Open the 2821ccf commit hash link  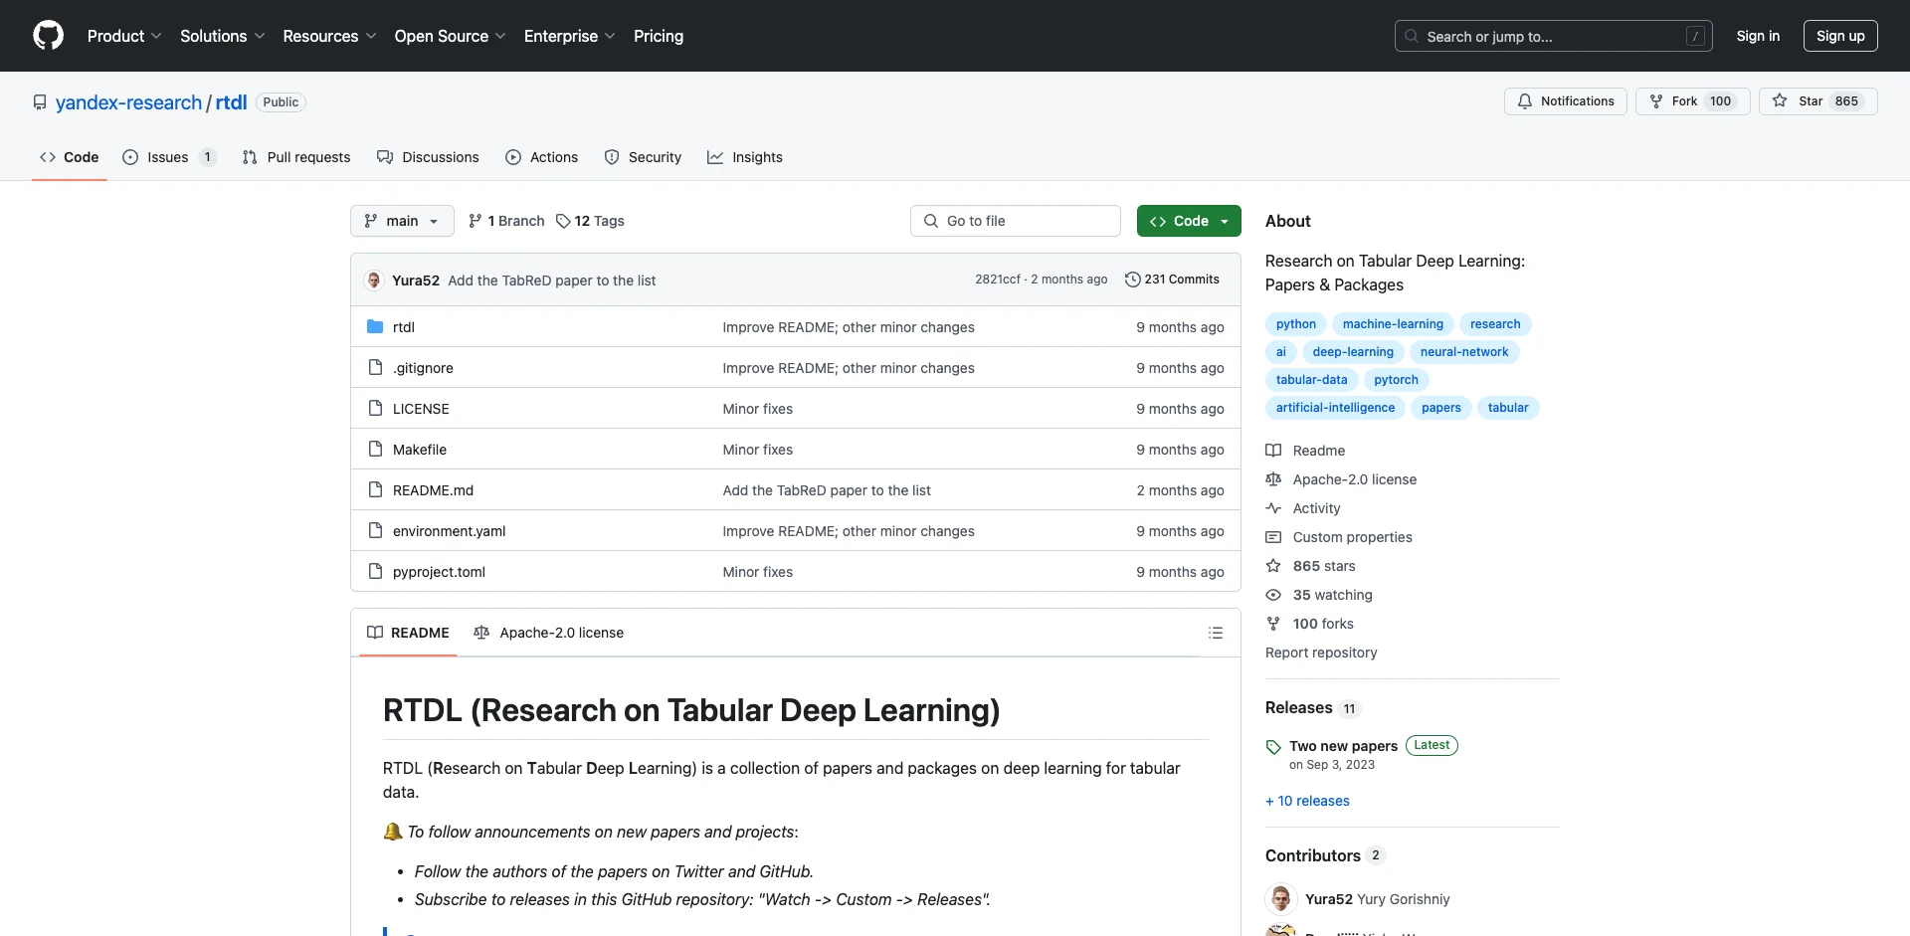pos(998,280)
